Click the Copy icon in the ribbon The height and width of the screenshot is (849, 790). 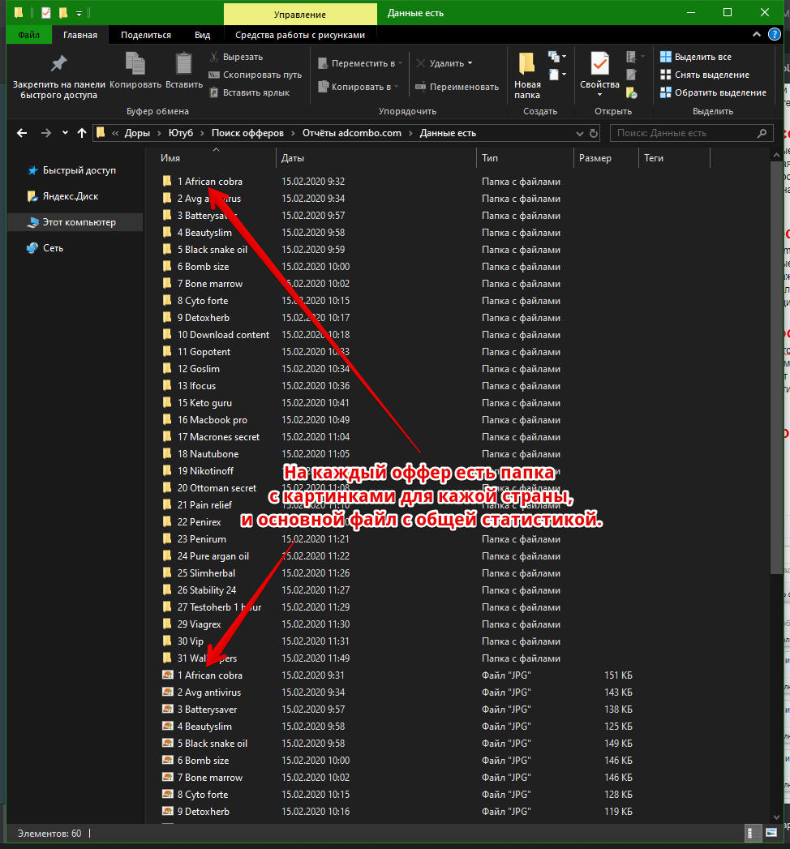135,64
